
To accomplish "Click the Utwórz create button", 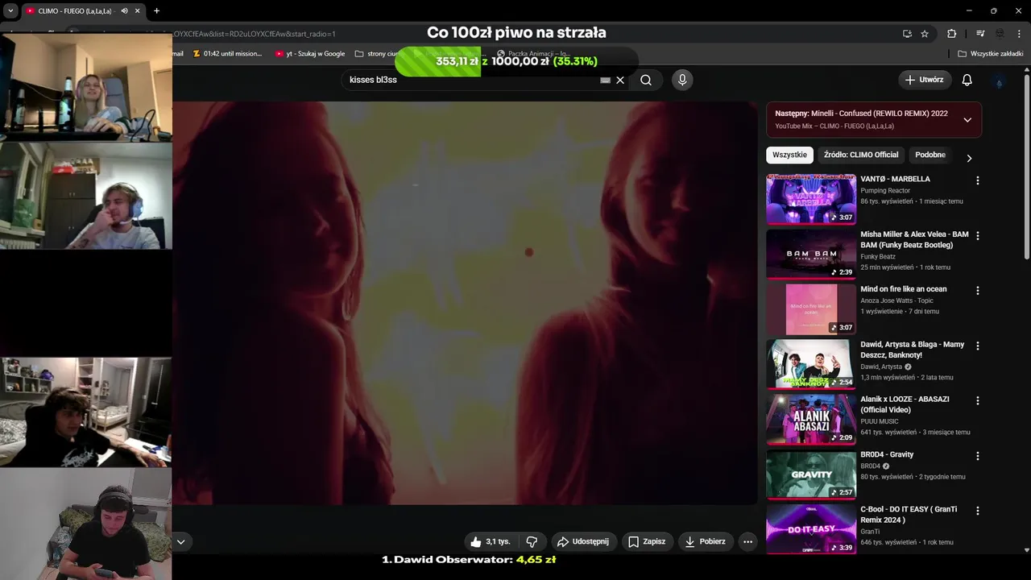I will tap(925, 80).
